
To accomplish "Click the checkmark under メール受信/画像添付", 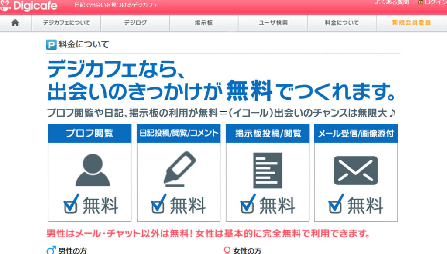I will [336, 204].
